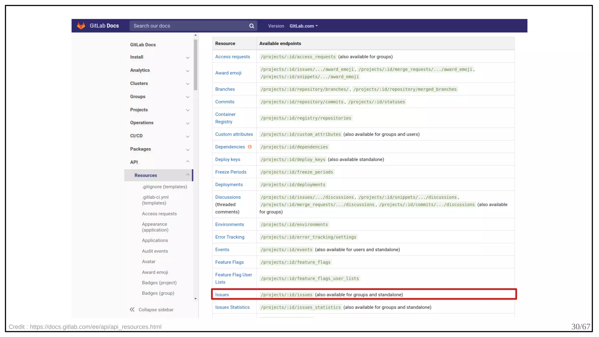This screenshot has height=337, width=599.
Task: Collapse the API sidebar section
Action: click(187, 161)
